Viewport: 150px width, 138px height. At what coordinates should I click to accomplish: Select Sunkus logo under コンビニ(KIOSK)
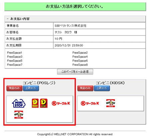click(x=111, y=103)
